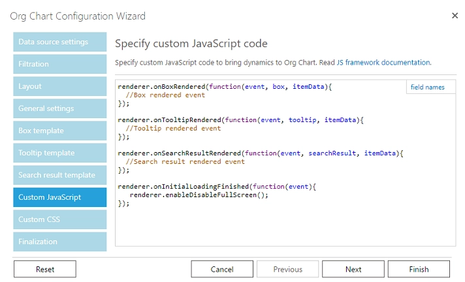Close the Org Chart Configuration Wizard

coord(455,16)
